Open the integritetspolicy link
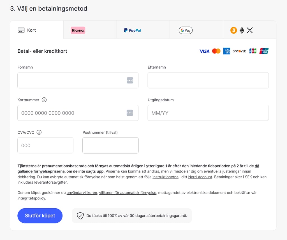Image resolution: width=287 pixels, height=240 pixels. 31,198
